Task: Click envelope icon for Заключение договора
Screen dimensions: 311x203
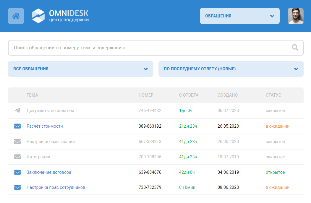Action: (x=17, y=172)
